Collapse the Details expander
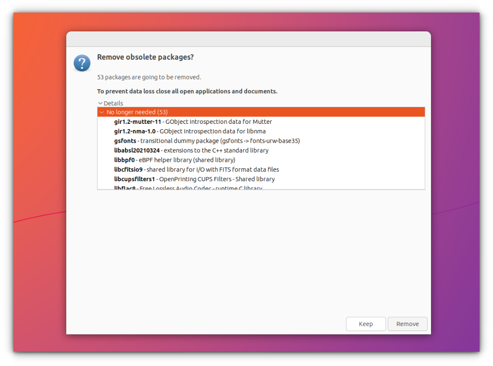 111,103
